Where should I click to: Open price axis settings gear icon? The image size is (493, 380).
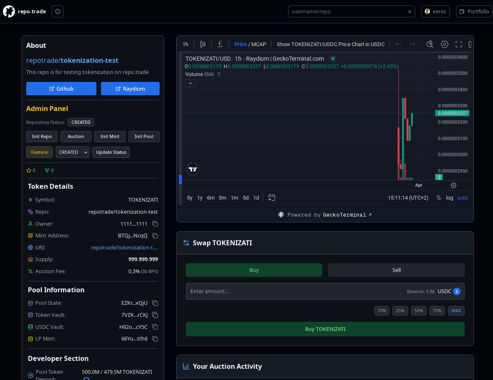click(x=454, y=185)
